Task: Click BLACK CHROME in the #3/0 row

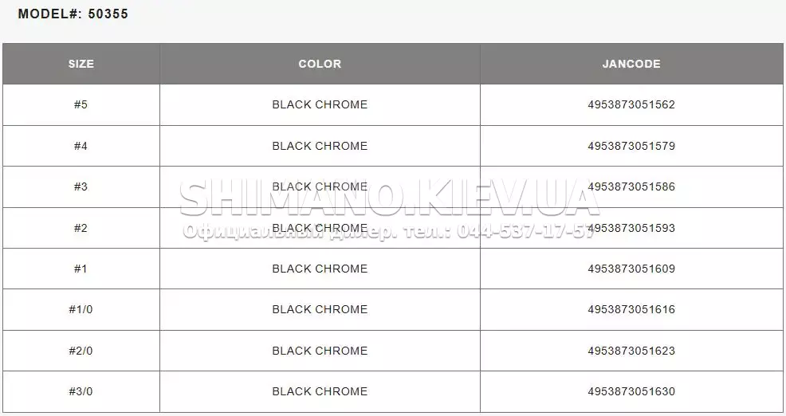Action: point(320,391)
